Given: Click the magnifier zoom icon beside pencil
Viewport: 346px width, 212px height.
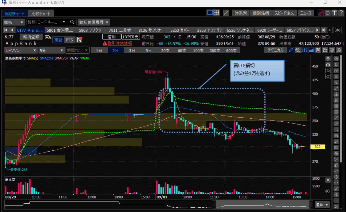Looking at the screenshot, I should coord(297,50).
